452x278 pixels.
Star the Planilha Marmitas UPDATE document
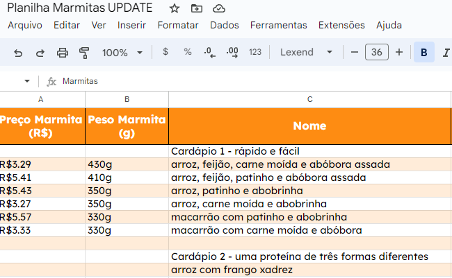coord(174,8)
